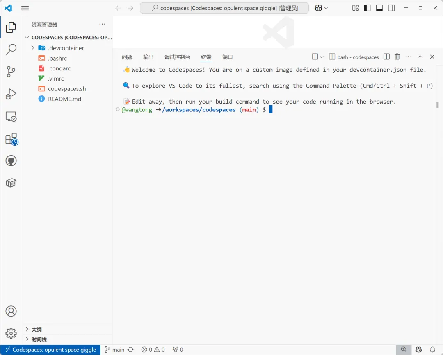Open the new terminal launch profile dropdown
This screenshot has height=355, width=443.
pos(322,57)
